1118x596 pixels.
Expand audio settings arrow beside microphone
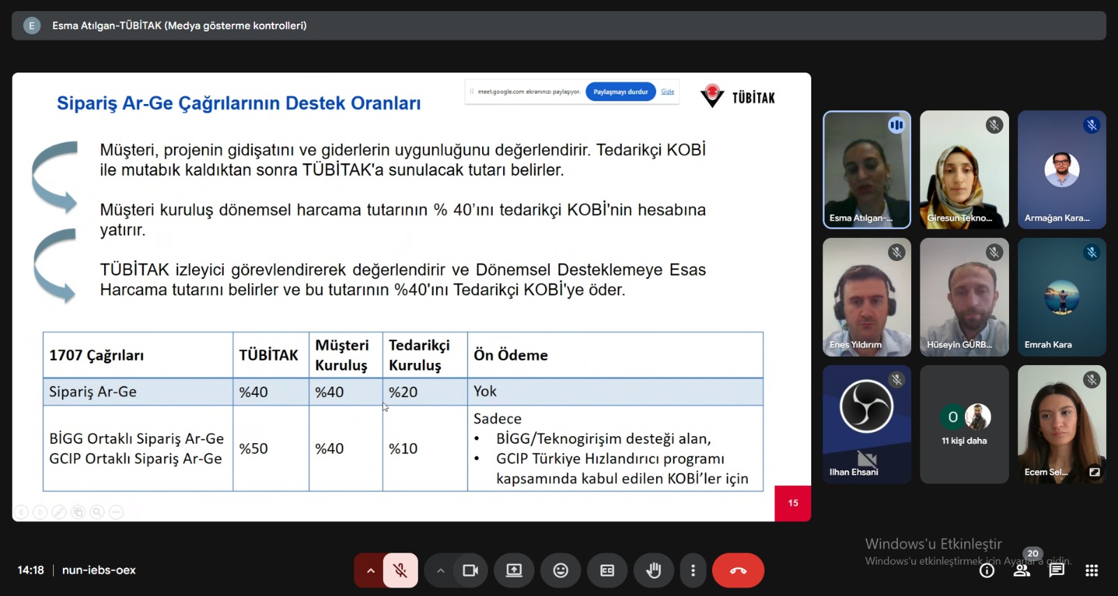coord(370,571)
